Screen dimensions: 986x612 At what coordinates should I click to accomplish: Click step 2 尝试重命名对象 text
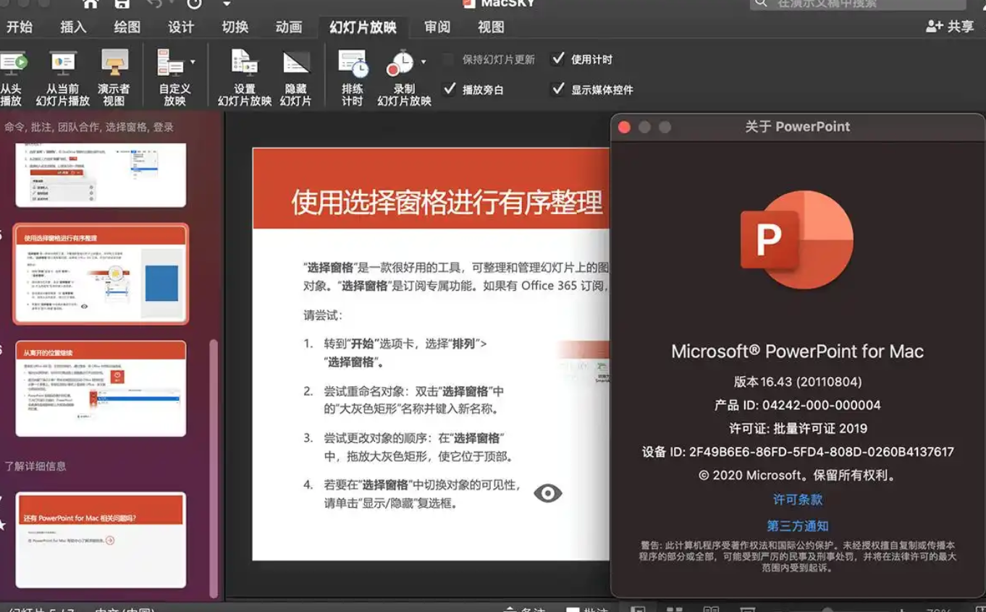[x=413, y=400]
